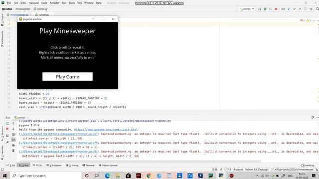This screenshot has height=179, width=319.
Task: Click the UTF-8 encoding in status bar
Action: tap(228, 169)
